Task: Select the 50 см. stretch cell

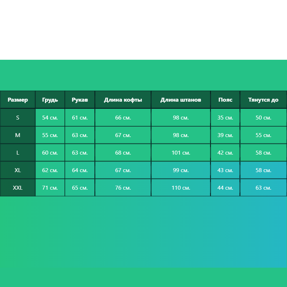Action: (263, 117)
